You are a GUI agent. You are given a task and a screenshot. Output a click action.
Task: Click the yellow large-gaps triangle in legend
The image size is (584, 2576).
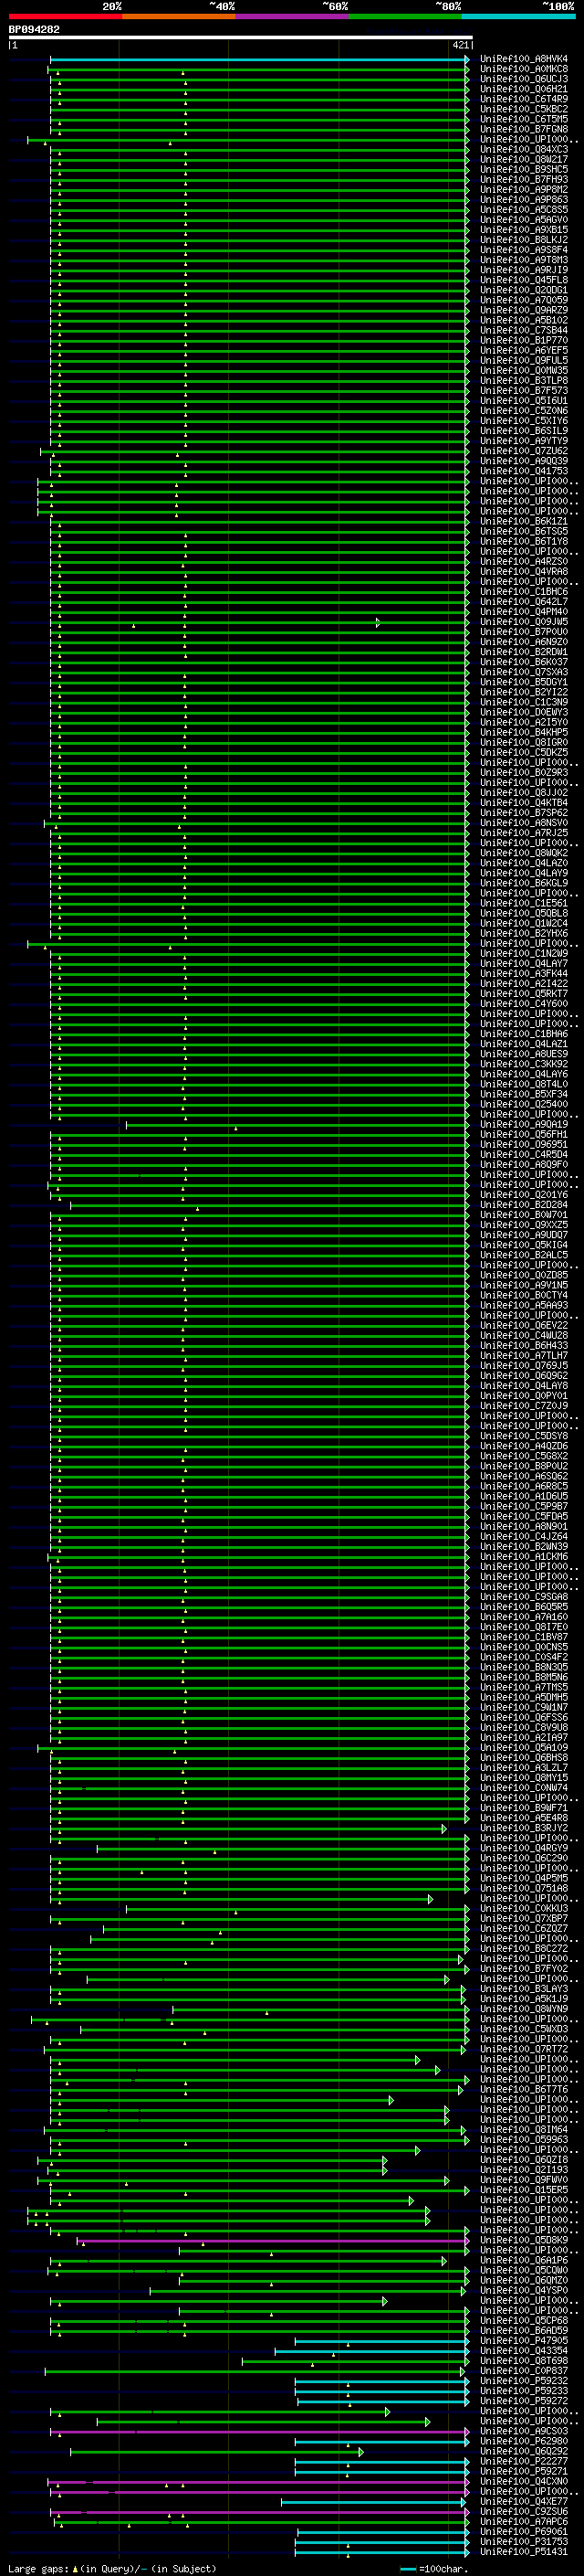click(75, 2568)
